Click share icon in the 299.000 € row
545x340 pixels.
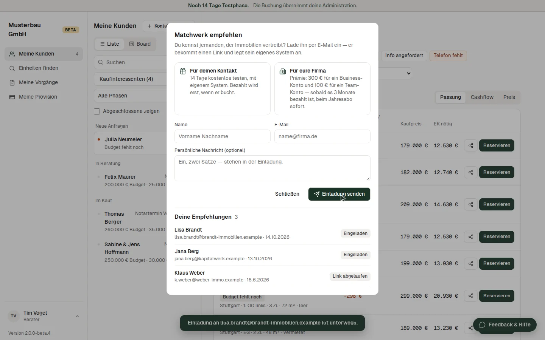471,296
